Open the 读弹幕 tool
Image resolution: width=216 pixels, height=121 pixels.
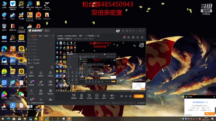[50, 83]
